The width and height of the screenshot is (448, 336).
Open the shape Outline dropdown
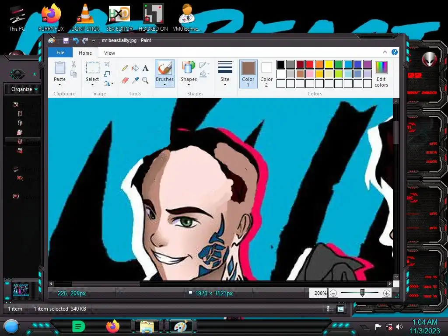pyautogui.click(x=204, y=65)
